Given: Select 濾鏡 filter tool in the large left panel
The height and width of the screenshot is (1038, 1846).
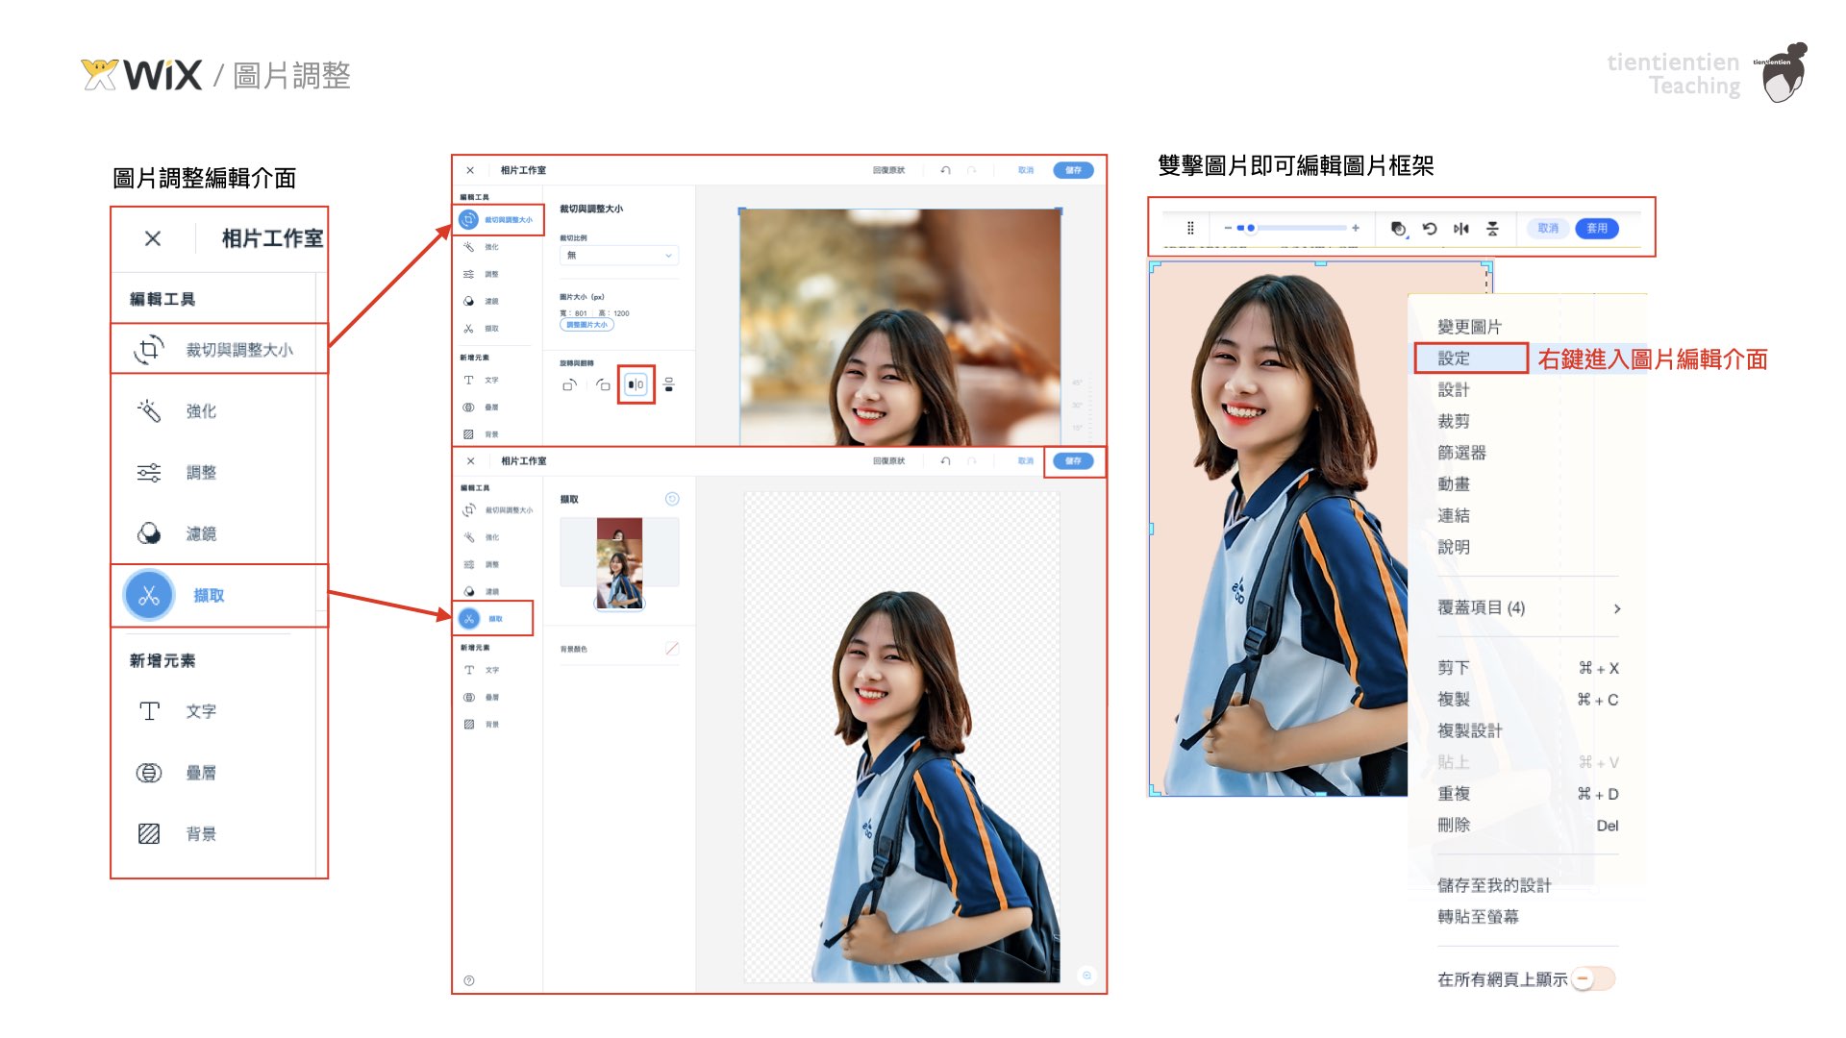Looking at the screenshot, I should pyautogui.click(x=149, y=533).
